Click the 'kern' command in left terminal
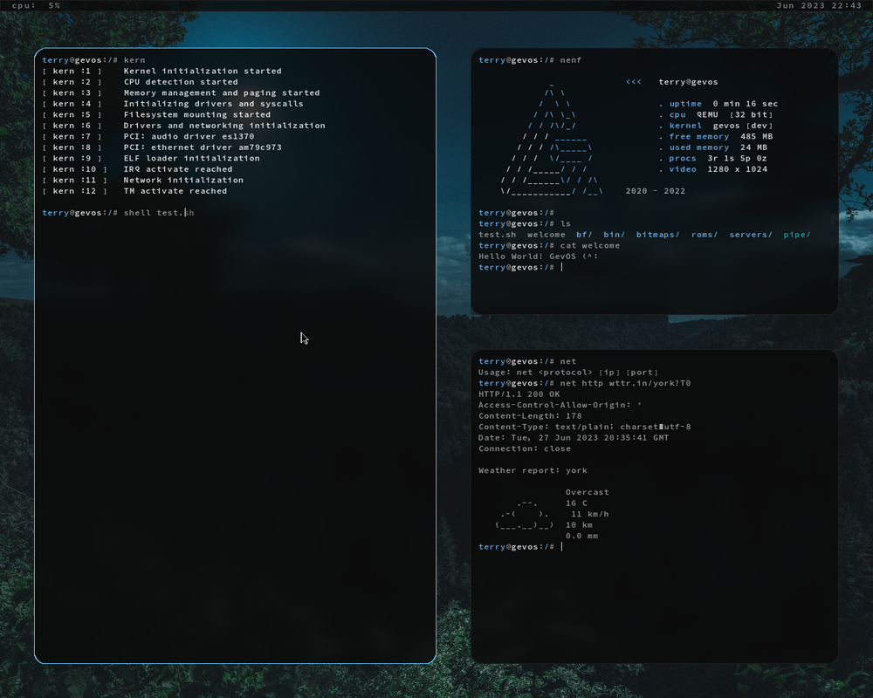The height and width of the screenshot is (698, 873). [134, 60]
